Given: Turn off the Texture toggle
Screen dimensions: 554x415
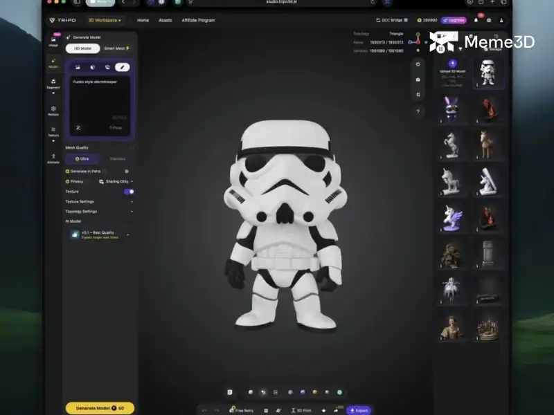Looking at the screenshot, I should [129, 192].
